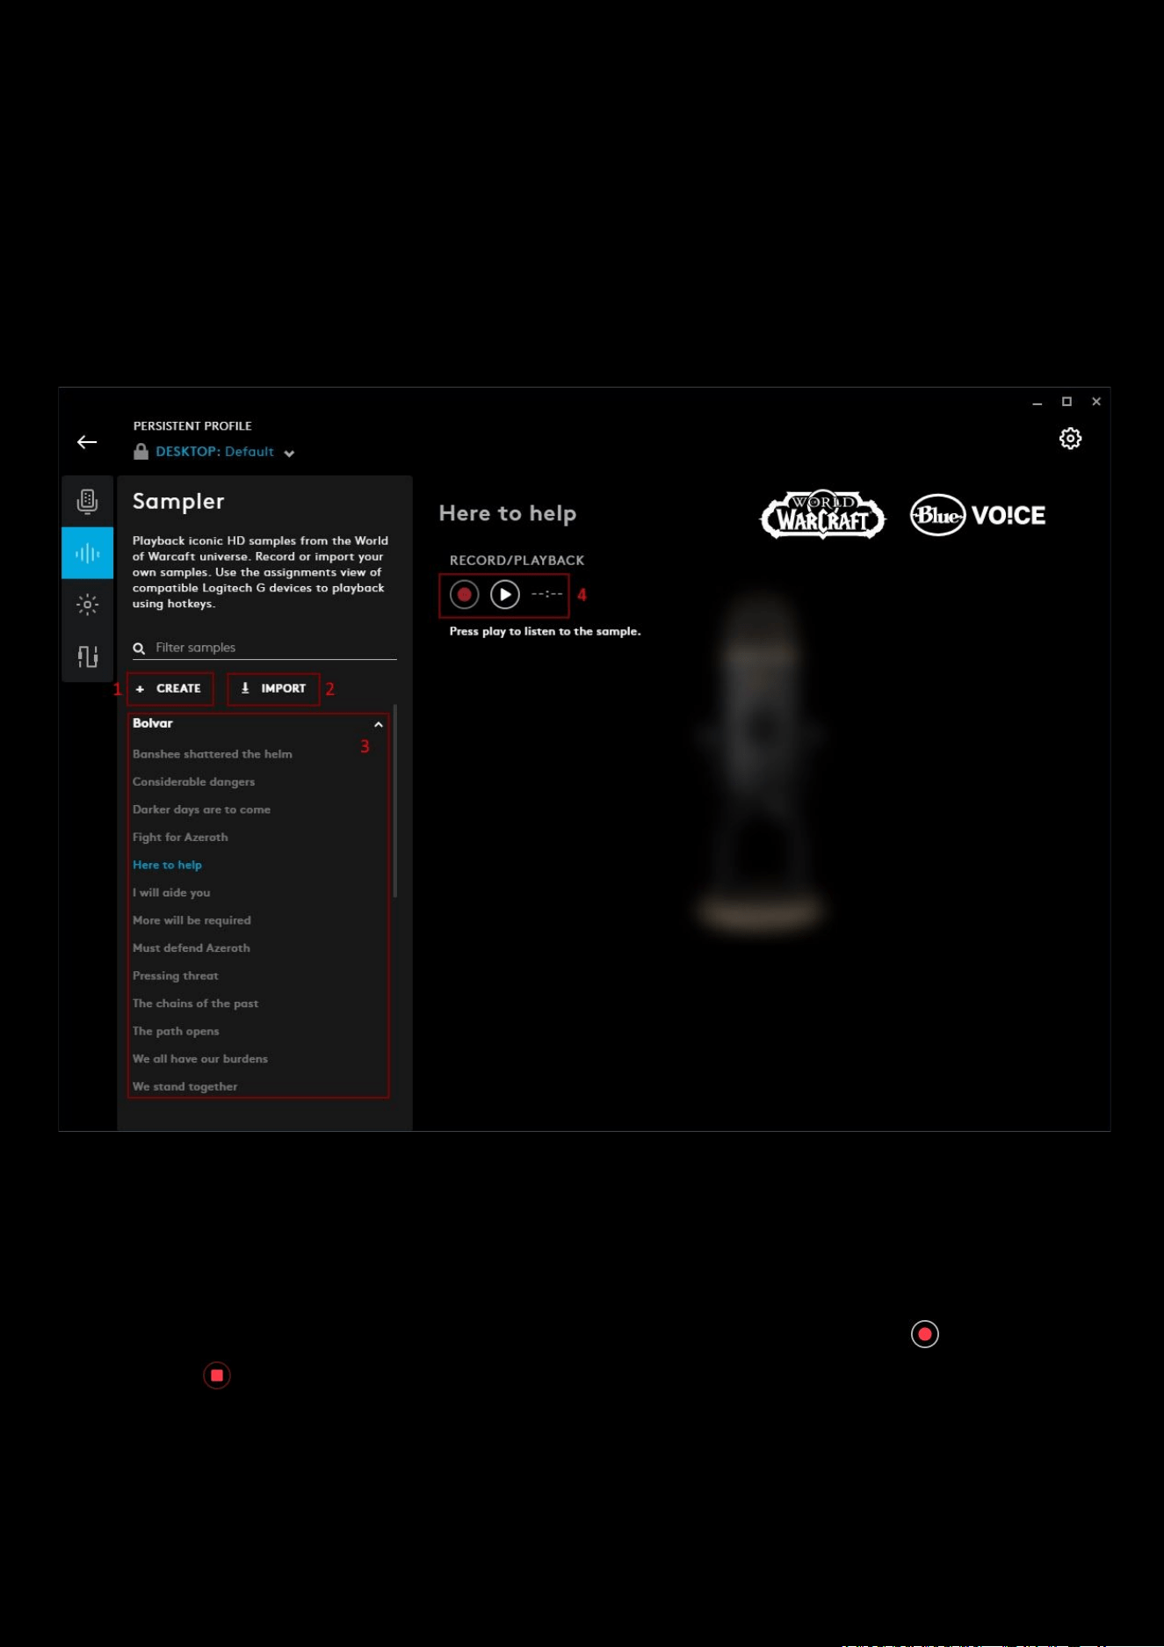Go back with the left arrow icon
This screenshot has height=1647, width=1164.
click(x=87, y=442)
